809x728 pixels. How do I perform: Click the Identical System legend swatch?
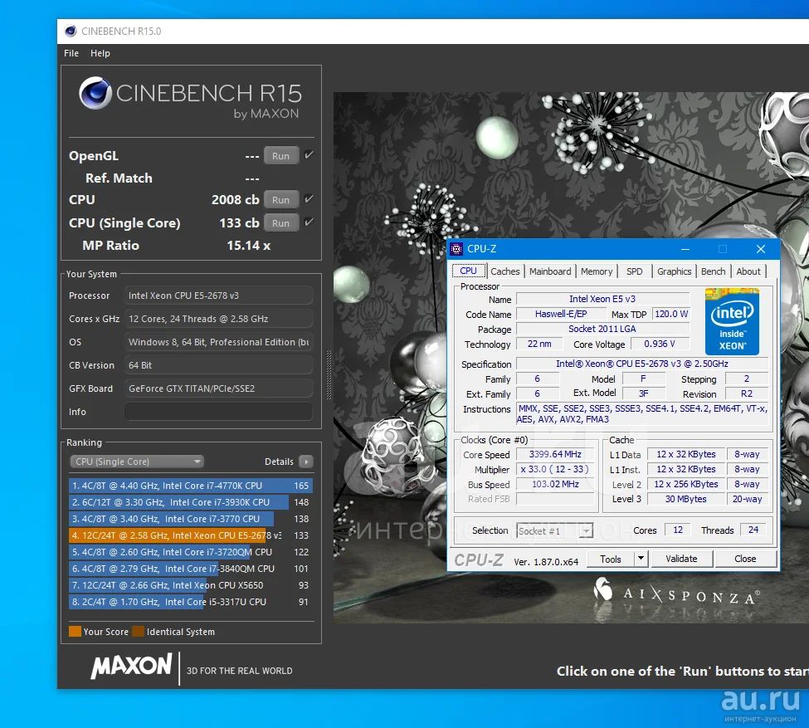138,631
